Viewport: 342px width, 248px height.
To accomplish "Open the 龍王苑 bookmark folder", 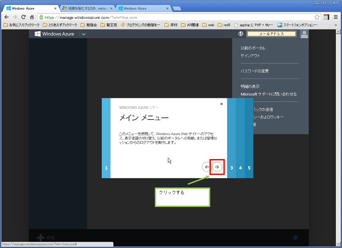I will pos(109,25).
